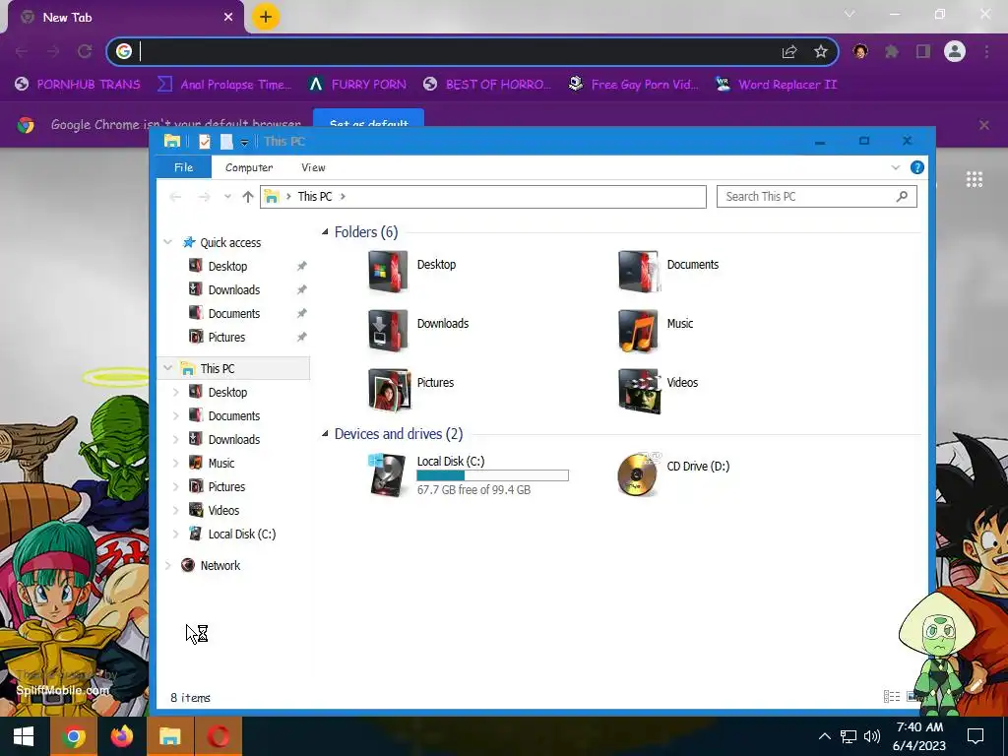Open Customize Quick Access Toolbar dropdown
This screenshot has width=1008, height=756.
(244, 142)
